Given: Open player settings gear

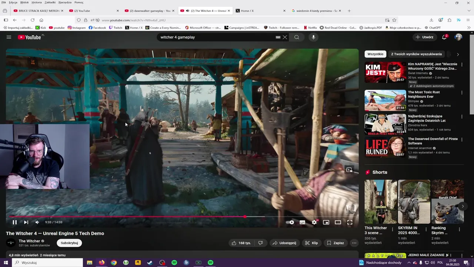Looking at the screenshot, I should pos(314,222).
